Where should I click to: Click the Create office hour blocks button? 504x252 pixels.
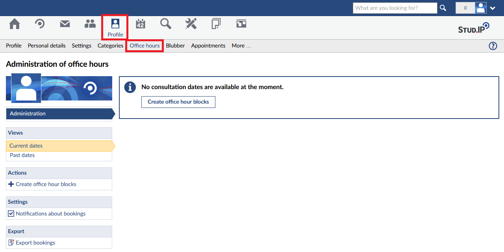[178, 102]
